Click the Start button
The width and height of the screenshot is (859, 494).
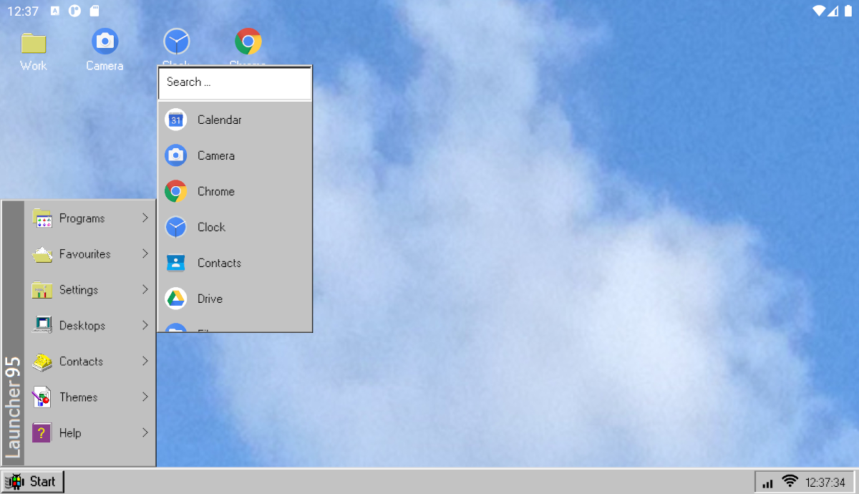click(x=32, y=482)
